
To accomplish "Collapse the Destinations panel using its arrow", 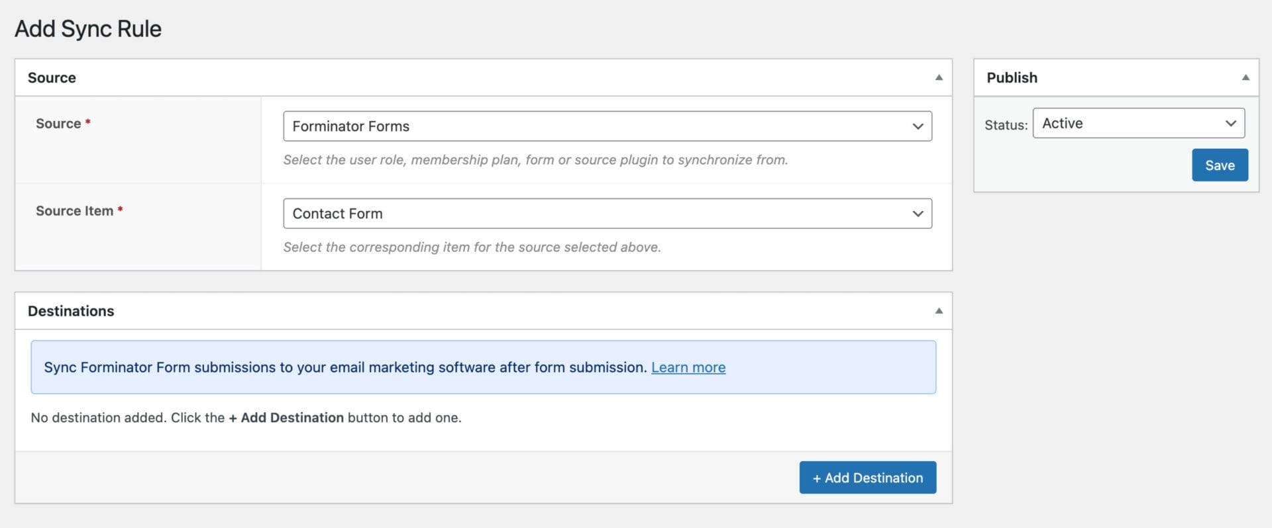I will (939, 311).
